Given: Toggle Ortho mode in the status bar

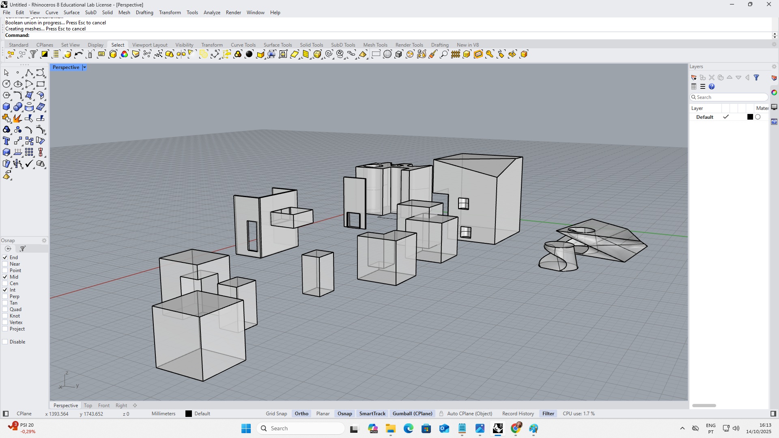Looking at the screenshot, I should click(301, 413).
